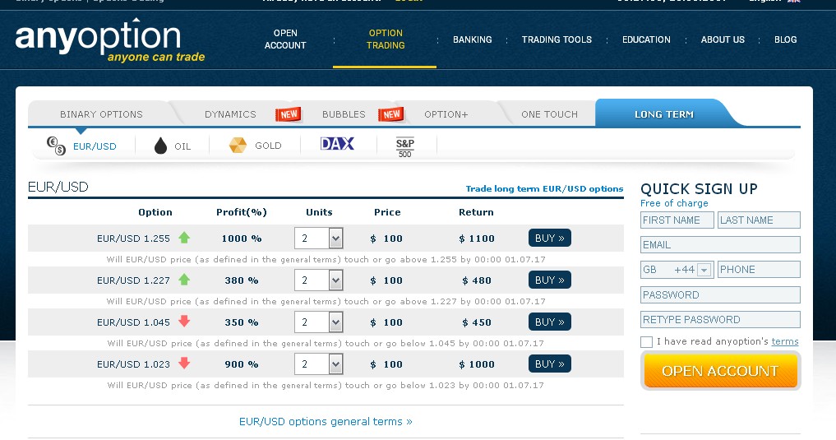The width and height of the screenshot is (836, 440).
Task: Click the 'QUICK SIGN UP' heading
Action: [x=699, y=189]
